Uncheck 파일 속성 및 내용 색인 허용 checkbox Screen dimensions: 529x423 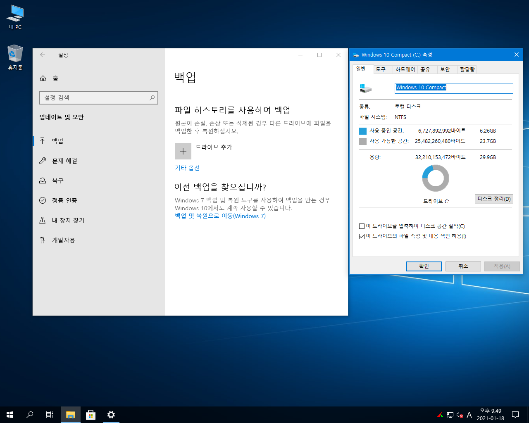362,236
